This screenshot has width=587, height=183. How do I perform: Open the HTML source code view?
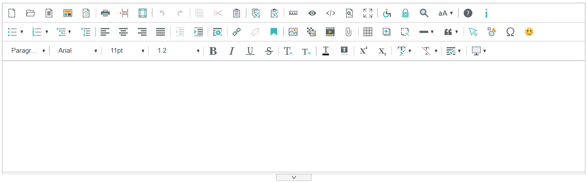[331, 13]
